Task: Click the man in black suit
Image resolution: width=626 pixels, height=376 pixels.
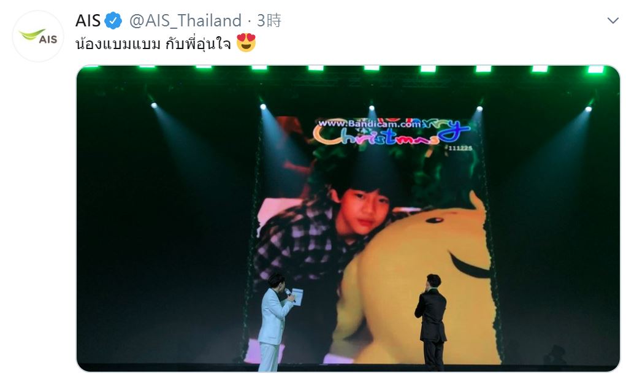Action: 432,321
